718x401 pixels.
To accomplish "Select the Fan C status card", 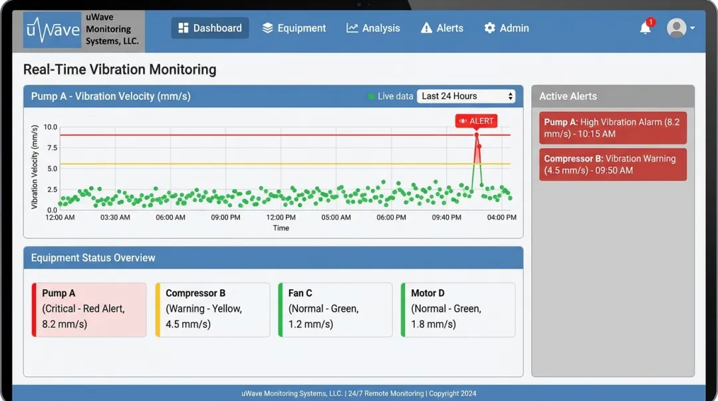I will (335, 310).
